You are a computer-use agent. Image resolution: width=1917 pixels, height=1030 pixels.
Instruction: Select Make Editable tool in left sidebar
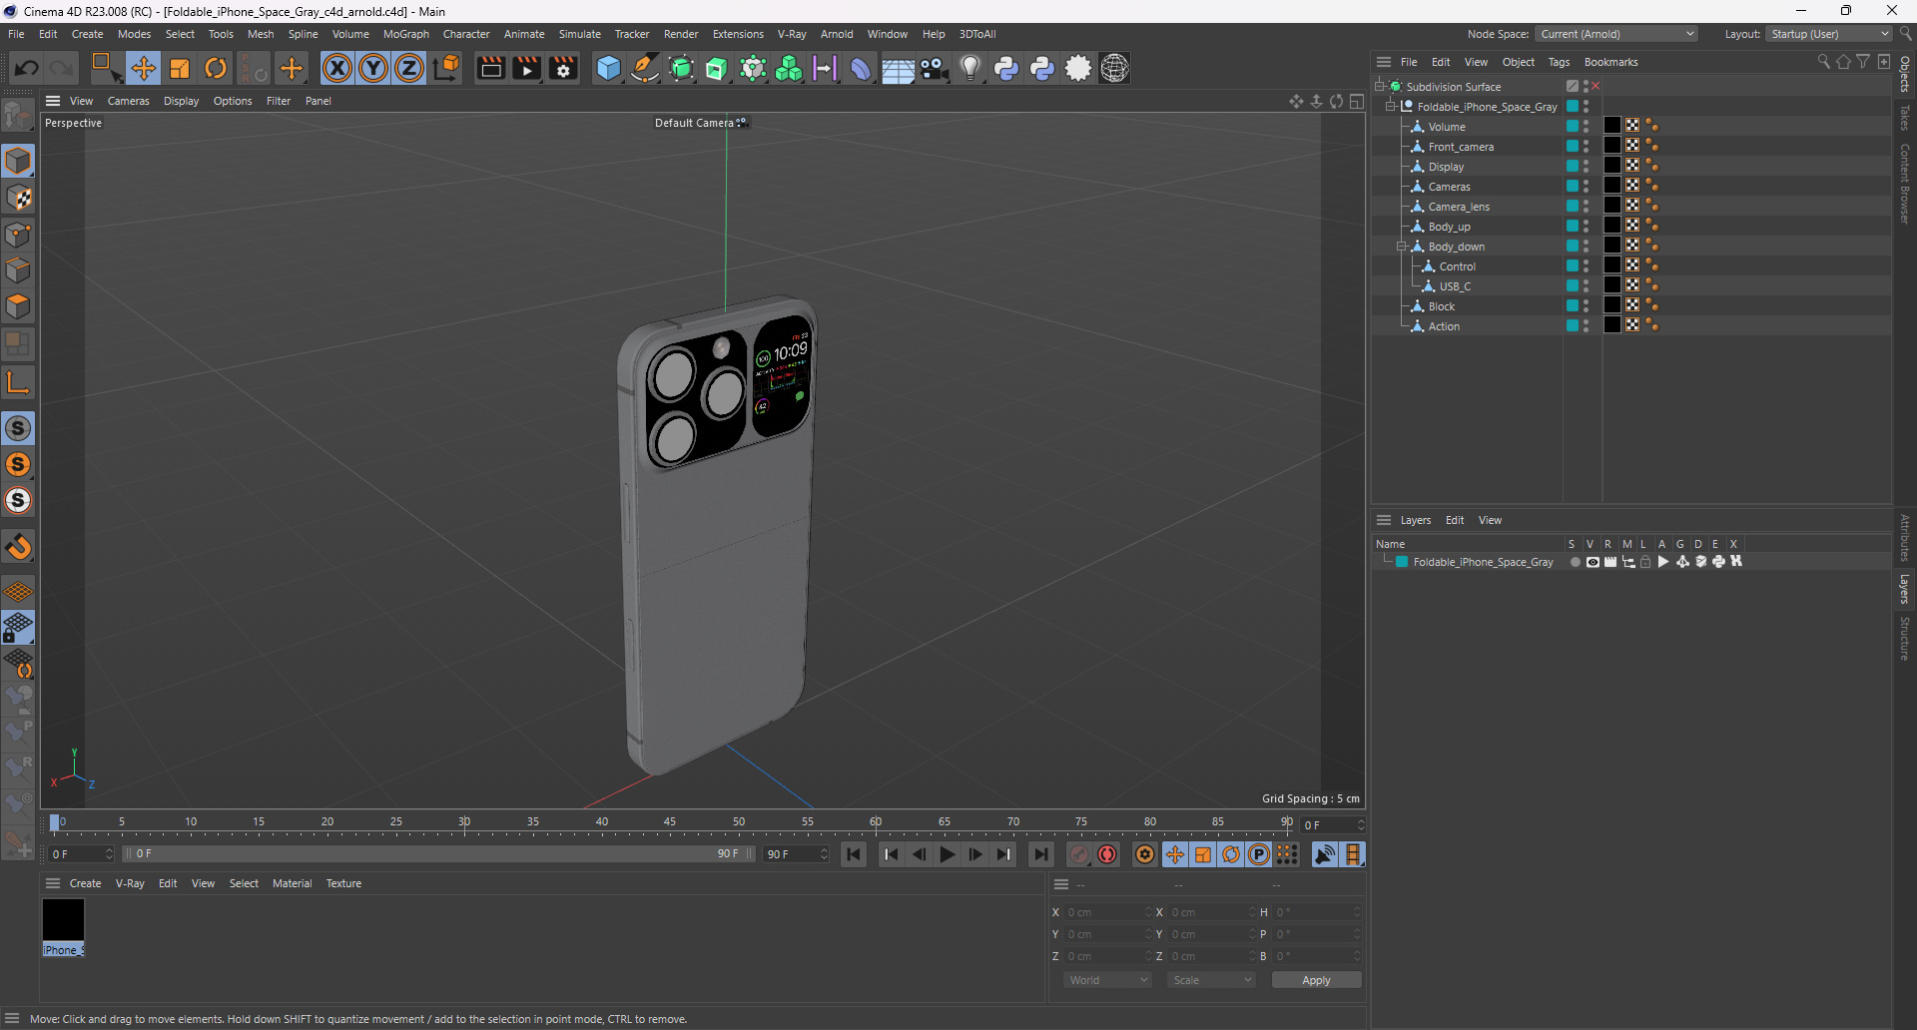tap(18, 116)
